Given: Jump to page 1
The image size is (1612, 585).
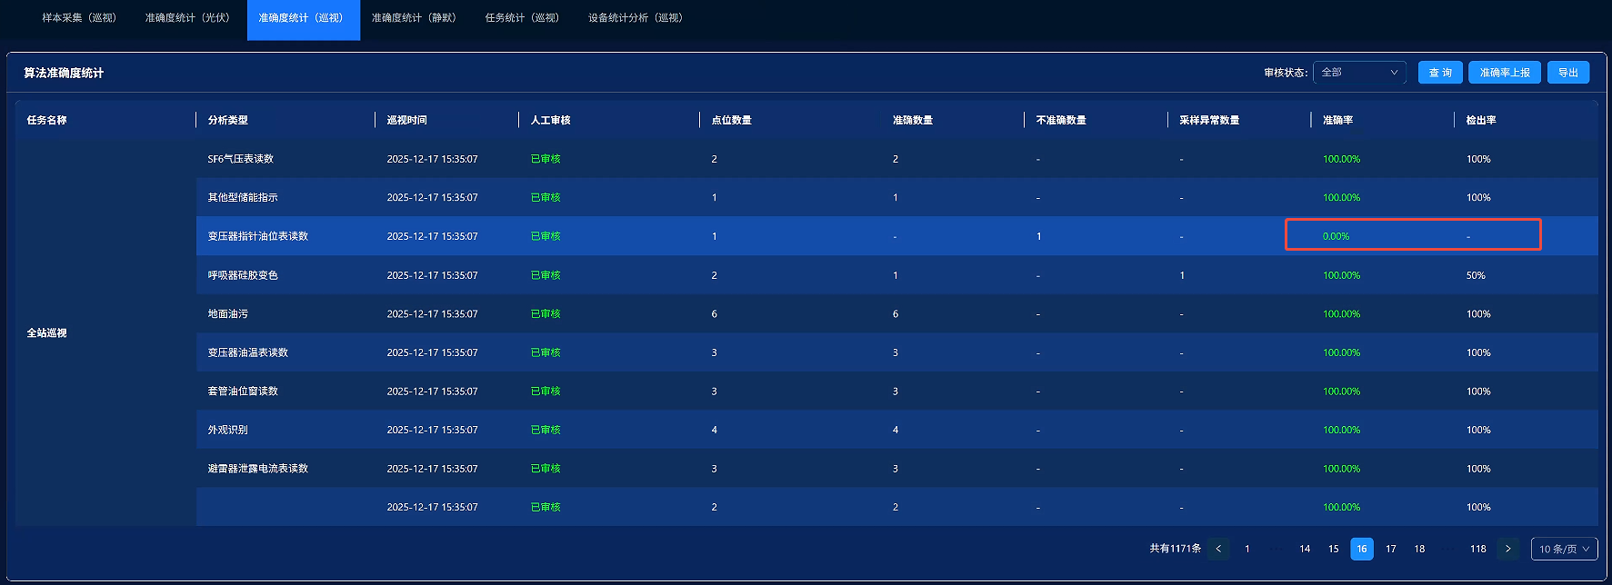Looking at the screenshot, I should 1247,549.
